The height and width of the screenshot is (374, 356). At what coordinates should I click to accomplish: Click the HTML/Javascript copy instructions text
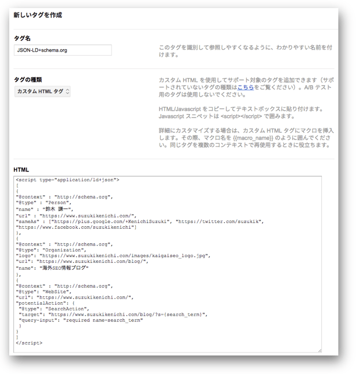click(241, 112)
